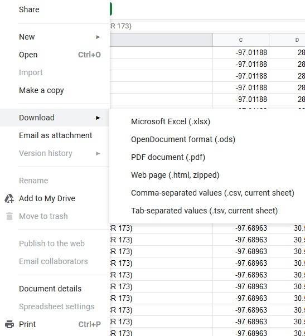Expand the New submenu arrow
Viewport: 305px width, 336px height.
[98, 37]
